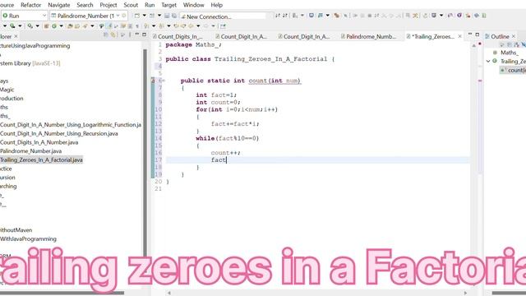Close the Trailing_Zeroes editor tab
Image resolution: width=526 pixels, height=296 pixels.
click(x=460, y=36)
